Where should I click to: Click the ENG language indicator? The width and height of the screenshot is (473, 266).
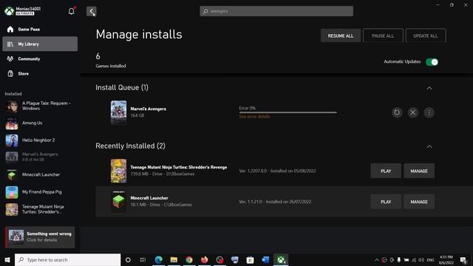[x=430, y=259]
